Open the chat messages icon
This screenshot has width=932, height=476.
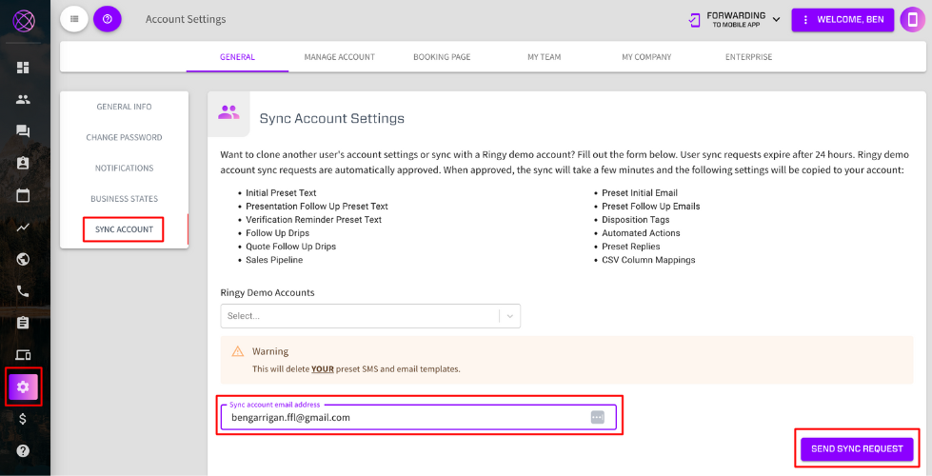click(23, 131)
